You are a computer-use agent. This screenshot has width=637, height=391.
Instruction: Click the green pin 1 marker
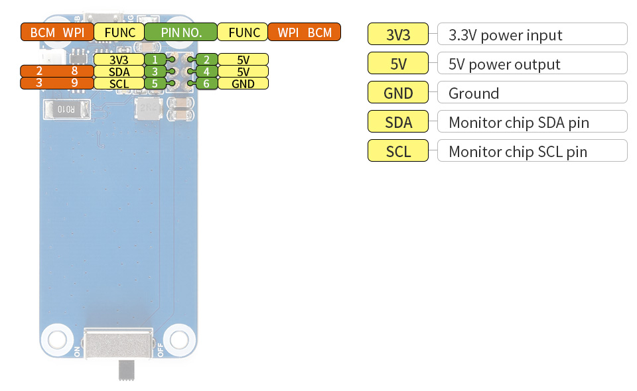click(155, 60)
